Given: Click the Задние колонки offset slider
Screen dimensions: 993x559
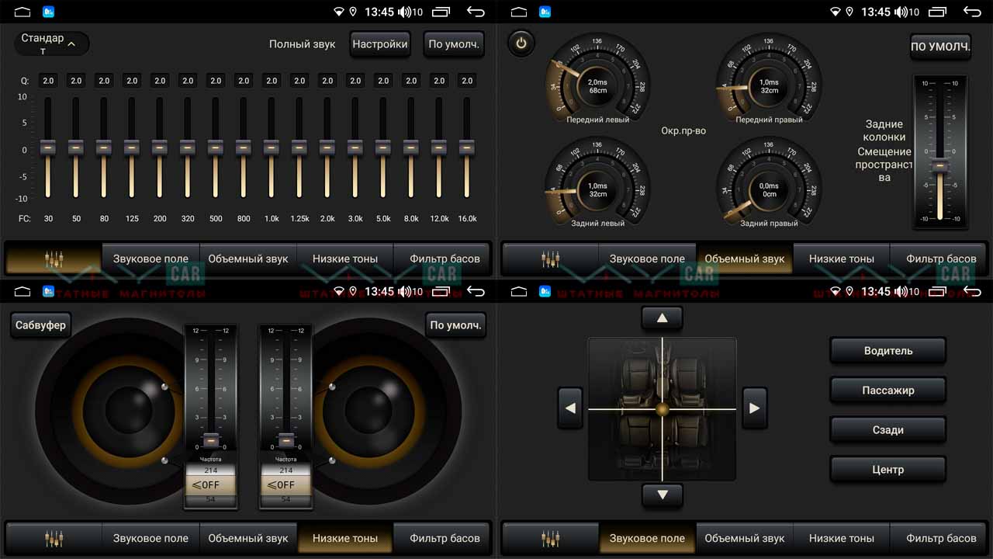Looking at the screenshot, I should [x=940, y=165].
